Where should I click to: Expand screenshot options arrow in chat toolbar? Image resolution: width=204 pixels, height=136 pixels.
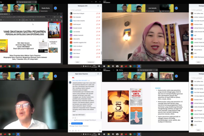tap(81, 131)
